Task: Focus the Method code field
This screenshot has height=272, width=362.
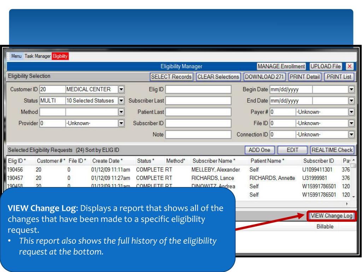Action: point(52,112)
